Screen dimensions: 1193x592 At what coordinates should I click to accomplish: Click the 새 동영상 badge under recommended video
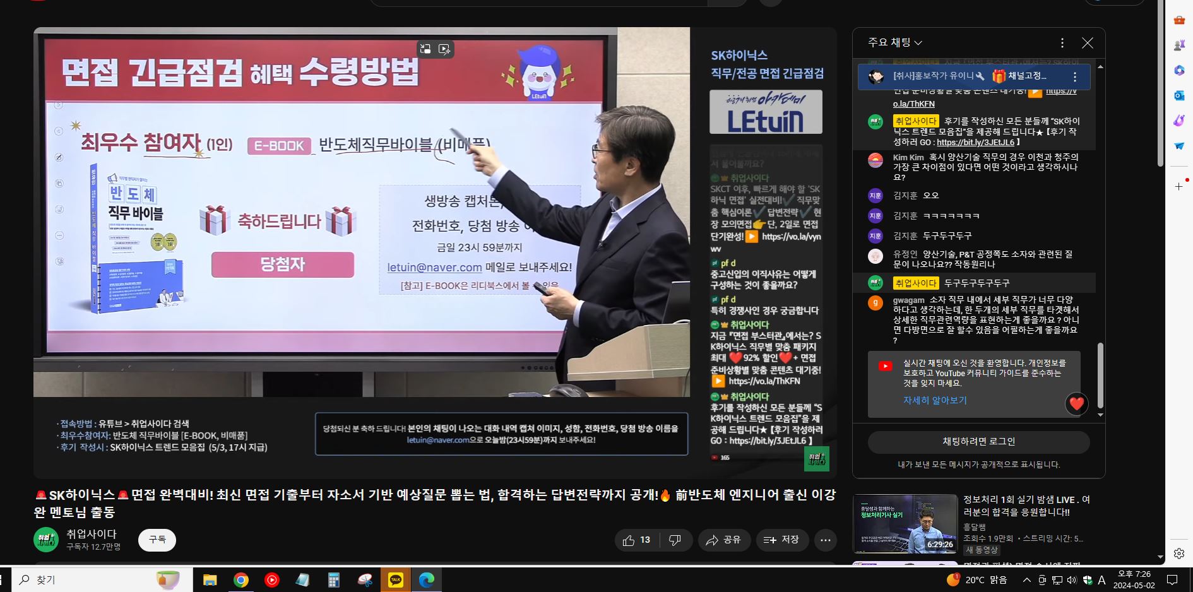point(982,550)
